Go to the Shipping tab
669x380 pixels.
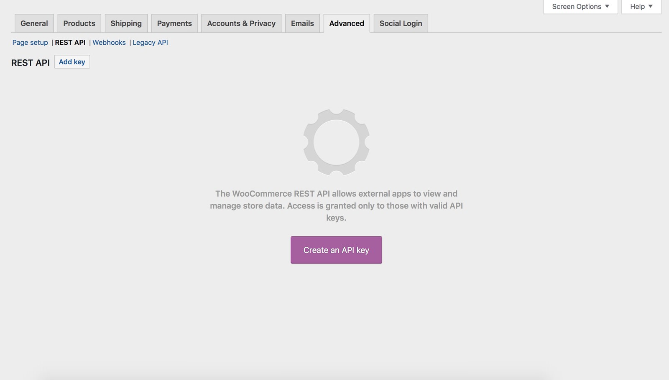(x=126, y=23)
